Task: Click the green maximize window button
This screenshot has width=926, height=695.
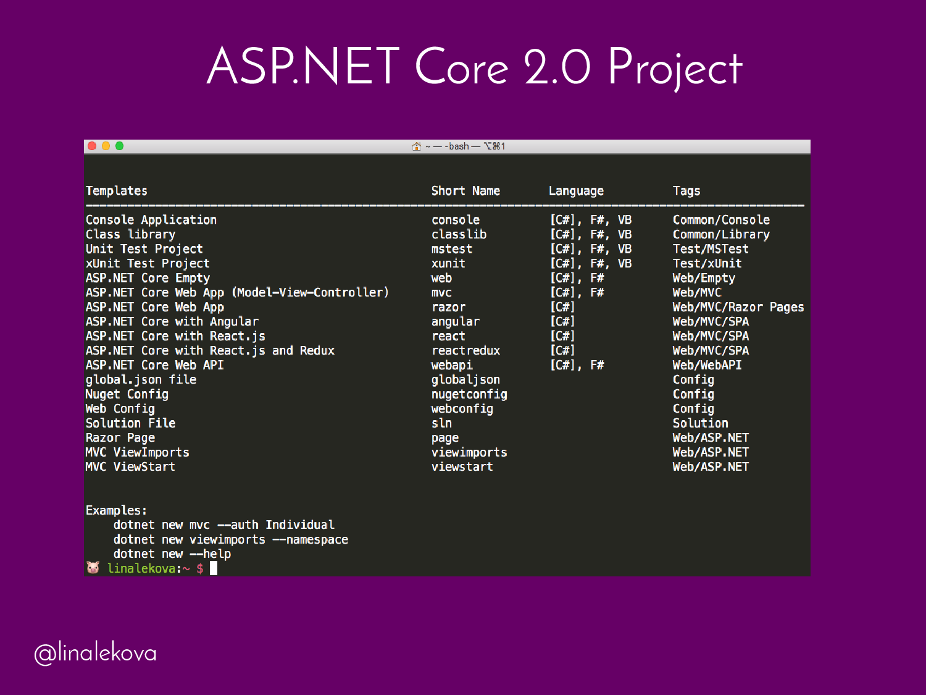Action: [x=119, y=146]
